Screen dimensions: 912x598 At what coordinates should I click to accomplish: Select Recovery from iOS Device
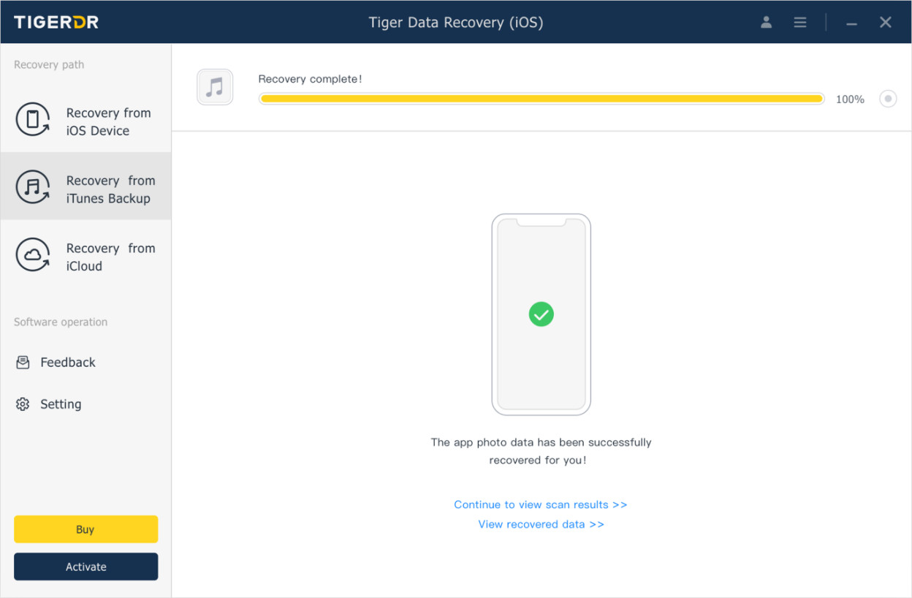point(85,120)
